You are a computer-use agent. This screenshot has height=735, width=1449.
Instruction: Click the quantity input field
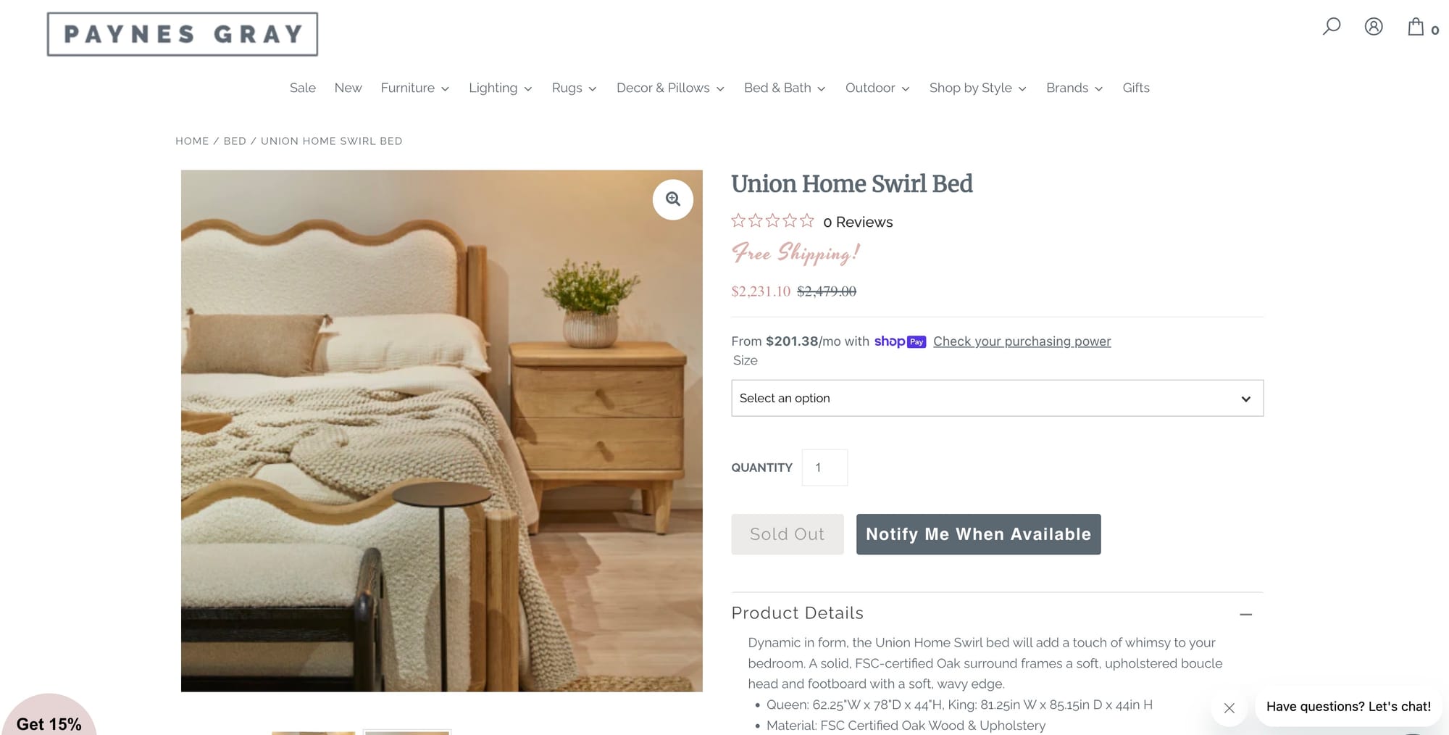[824, 468]
